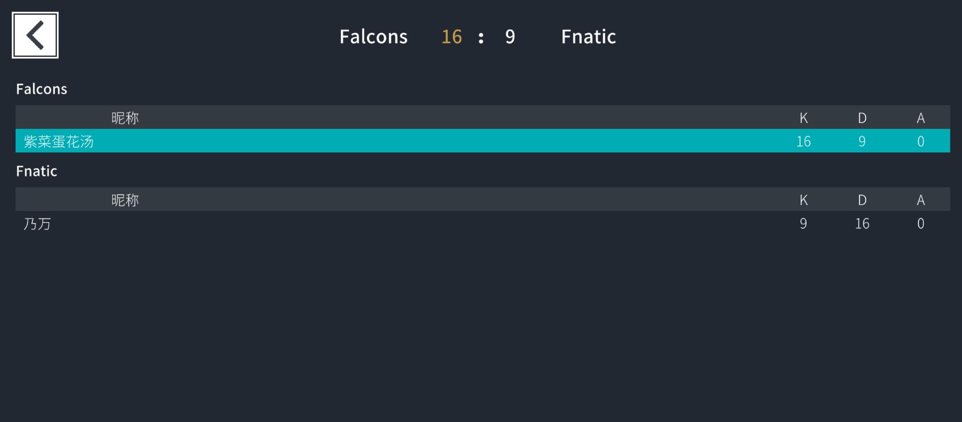The width and height of the screenshot is (962, 422).
Task: Click the 昵称 column header in the Fnatic table
Action: (x=125, y=200)
